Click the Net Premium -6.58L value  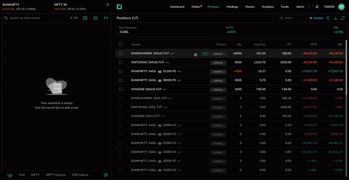124,32
